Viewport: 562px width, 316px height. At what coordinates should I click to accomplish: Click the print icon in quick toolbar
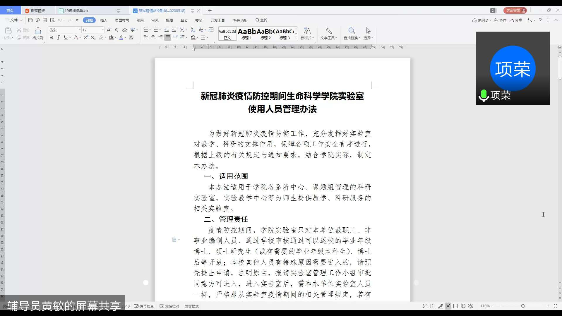(x=45, y=20)
